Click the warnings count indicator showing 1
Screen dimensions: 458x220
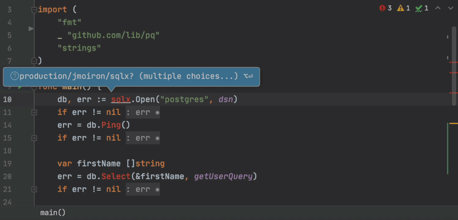[x=403, y=8]
